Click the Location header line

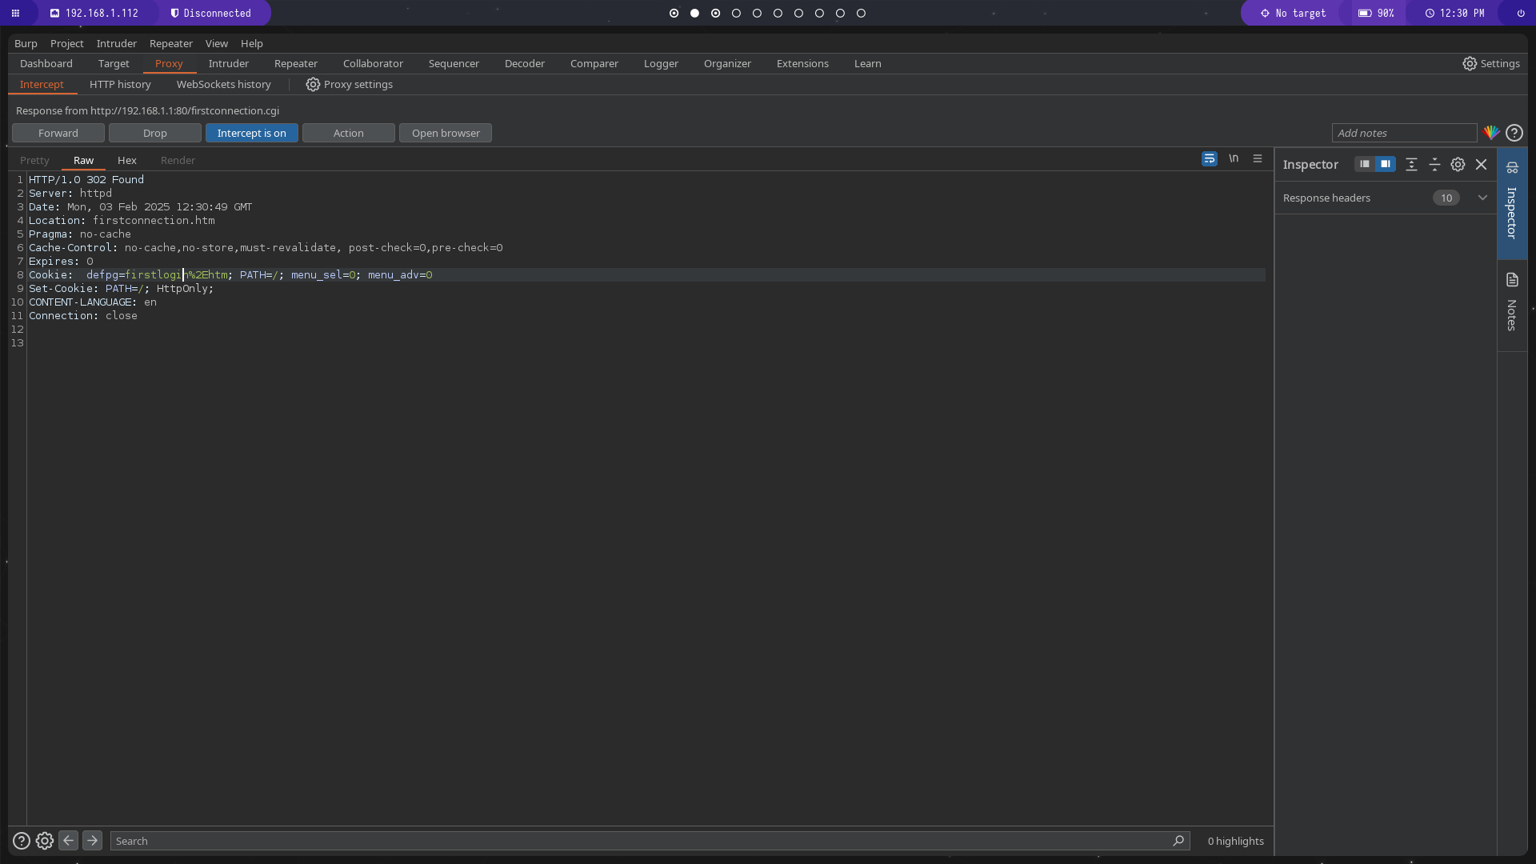pos(122,220)
